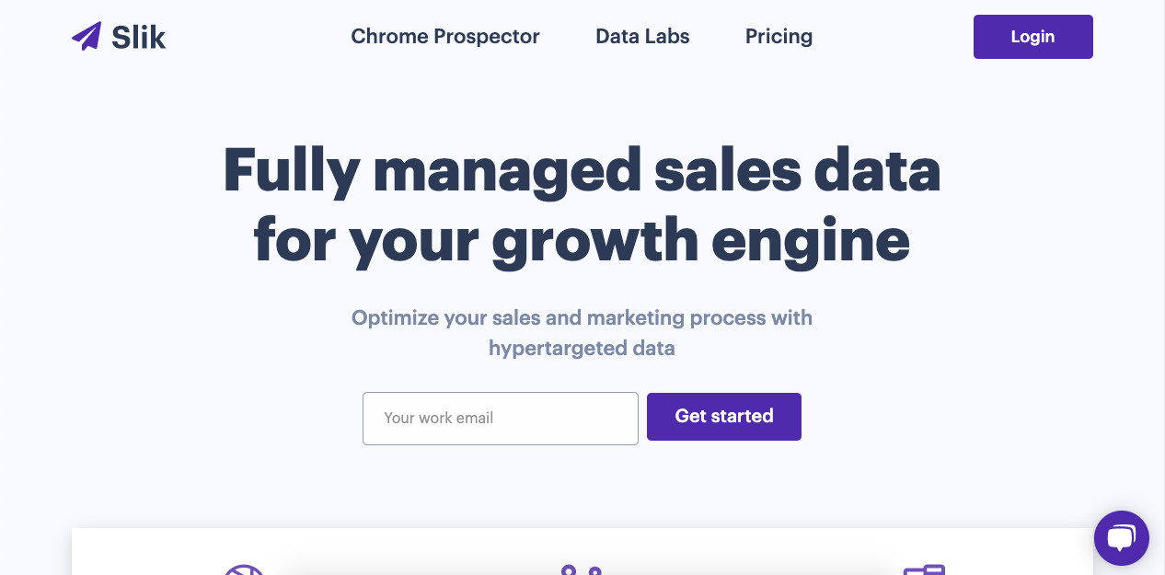This screenshot has height=575, width=1165.
Task: Click the partially visible globe icon
Action: tap(244, 569)
